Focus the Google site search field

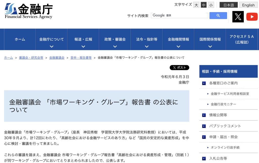coord(180,15)
